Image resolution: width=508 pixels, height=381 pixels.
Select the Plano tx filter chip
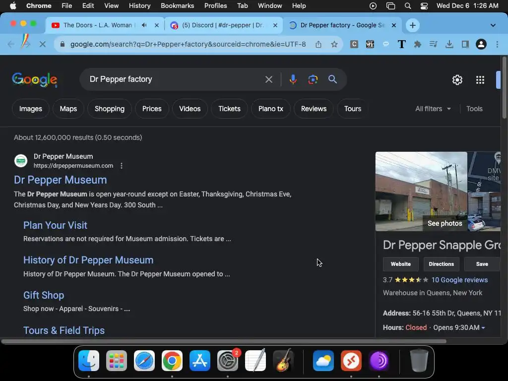[x=270, y=109]
